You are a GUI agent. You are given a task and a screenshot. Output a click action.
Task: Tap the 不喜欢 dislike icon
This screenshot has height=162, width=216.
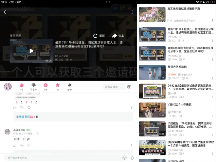(33, 85)
